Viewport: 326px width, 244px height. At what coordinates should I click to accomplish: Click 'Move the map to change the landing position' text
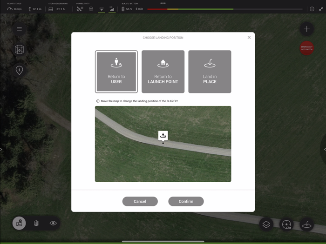click(x=139, y=101)
